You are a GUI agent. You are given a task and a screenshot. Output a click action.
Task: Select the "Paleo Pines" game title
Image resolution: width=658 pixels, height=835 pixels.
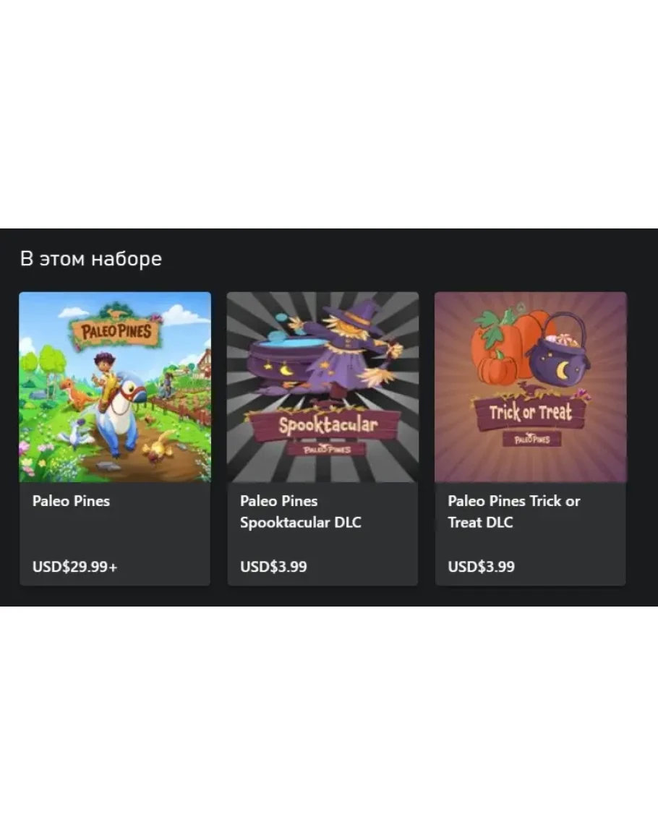tap(71, 501)
